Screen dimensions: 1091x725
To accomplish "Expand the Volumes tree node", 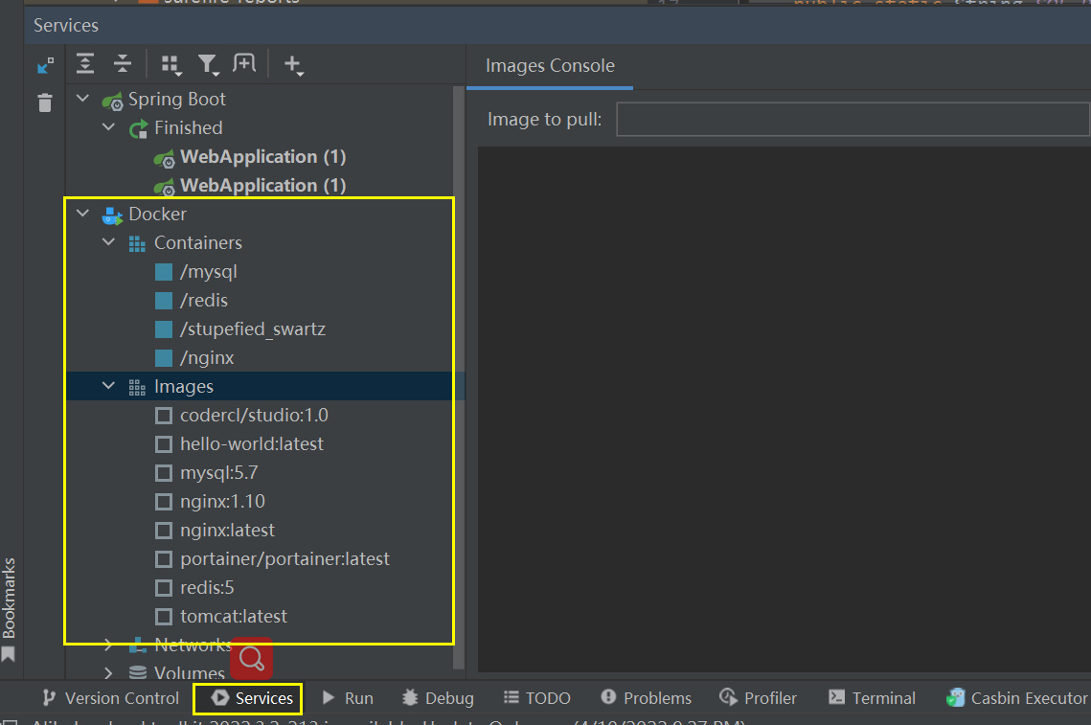I will pos(108,673).
